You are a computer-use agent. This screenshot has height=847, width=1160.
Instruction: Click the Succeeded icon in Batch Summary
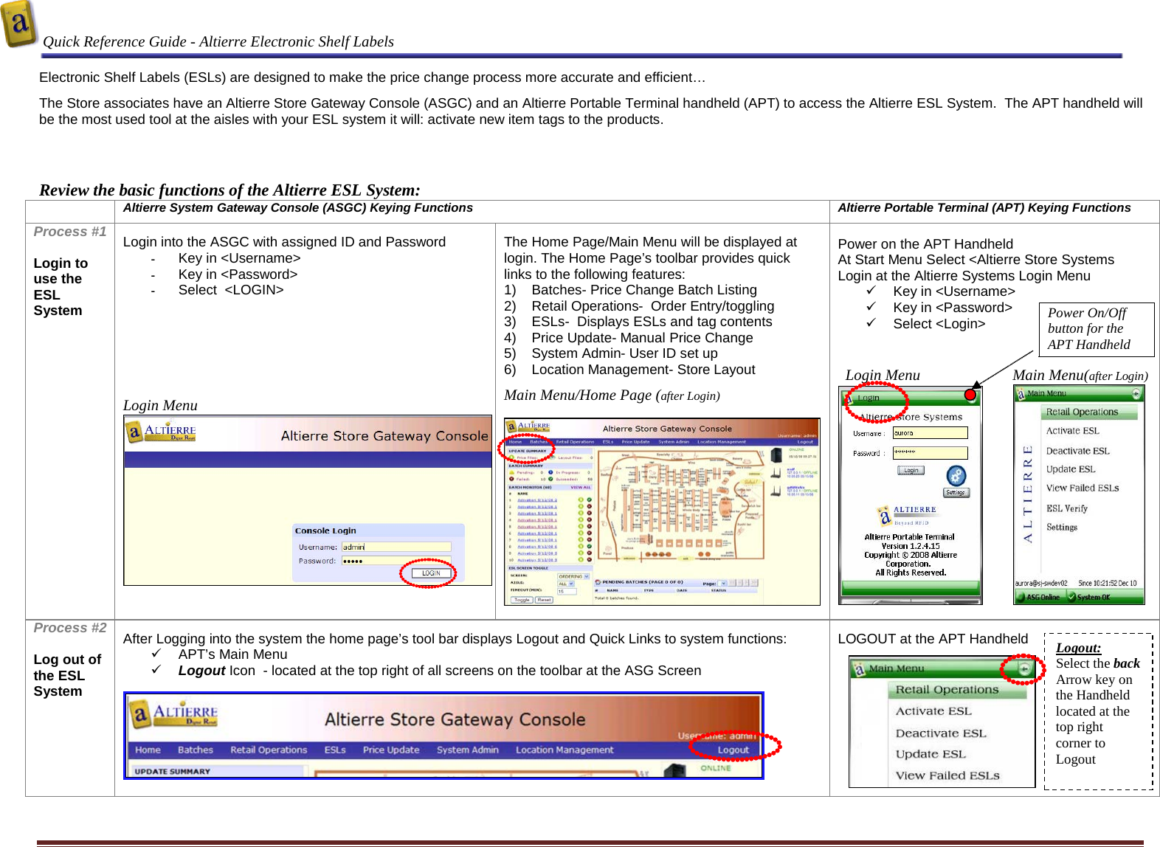(x=550, y=479)
